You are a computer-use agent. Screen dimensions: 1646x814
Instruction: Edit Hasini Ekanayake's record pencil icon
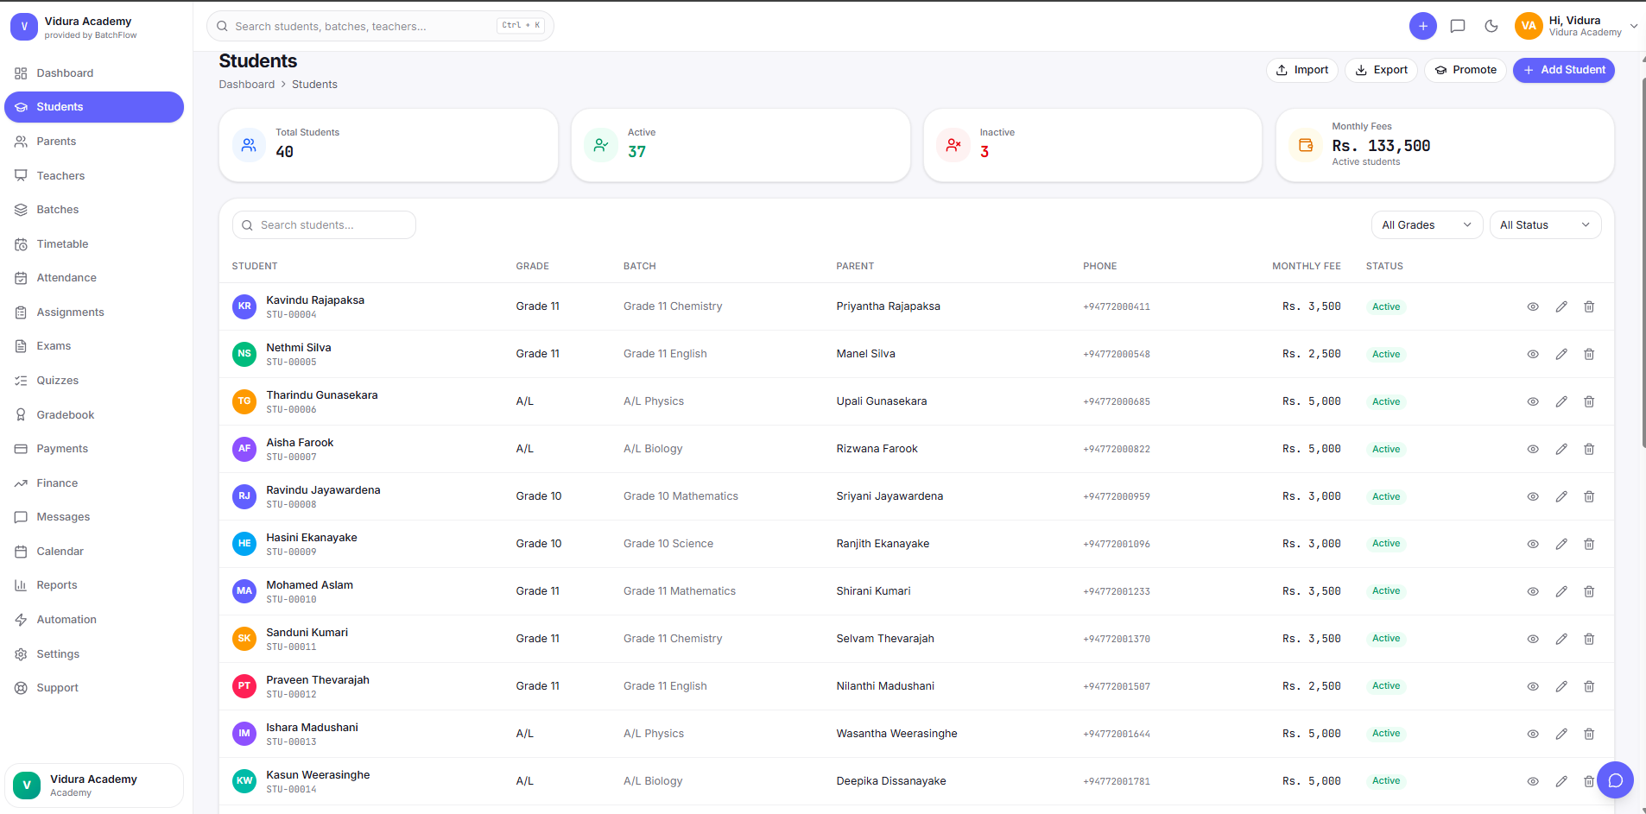click(1561, 544)
